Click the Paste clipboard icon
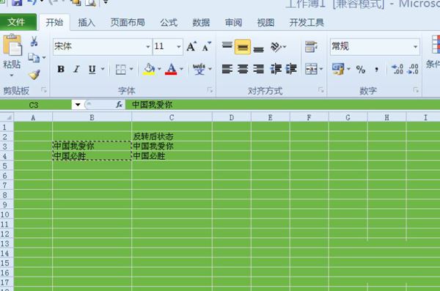The image size is (440, 291). tap(12, 45)
